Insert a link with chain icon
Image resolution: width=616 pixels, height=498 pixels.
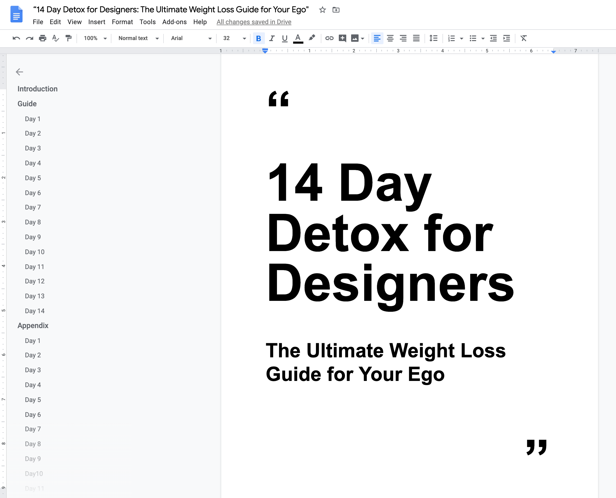pyautogui.click(x=329, y=38)
